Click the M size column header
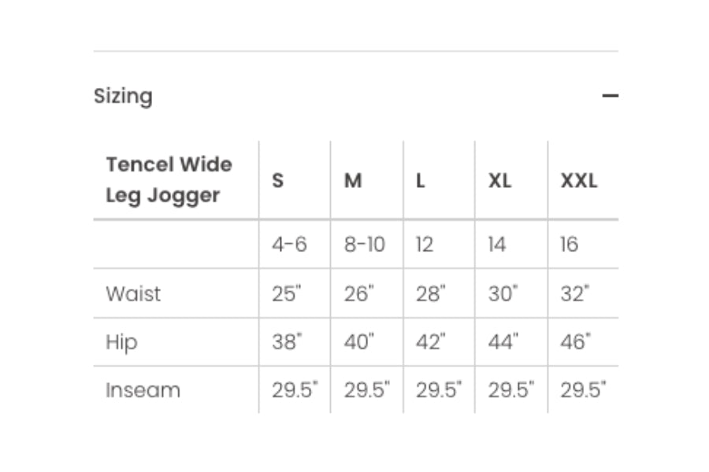Screen dimensions: 709x472 pos(353,180)
